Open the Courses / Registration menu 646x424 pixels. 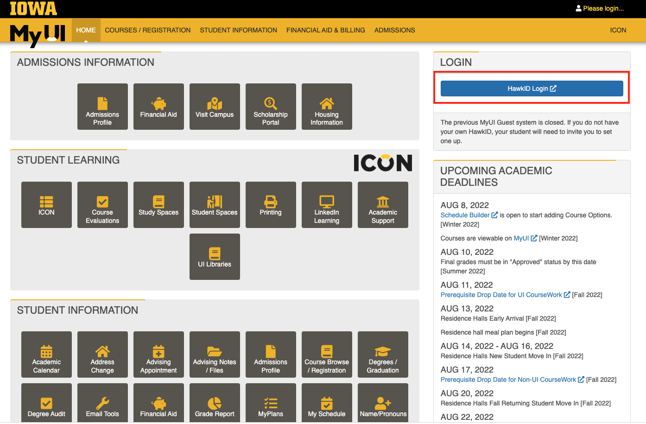pyautogui.click(x=148, y=30)
